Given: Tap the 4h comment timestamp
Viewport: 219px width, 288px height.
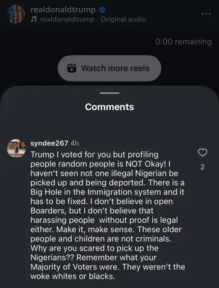Looking at the screenshot, I should [75, 143].
